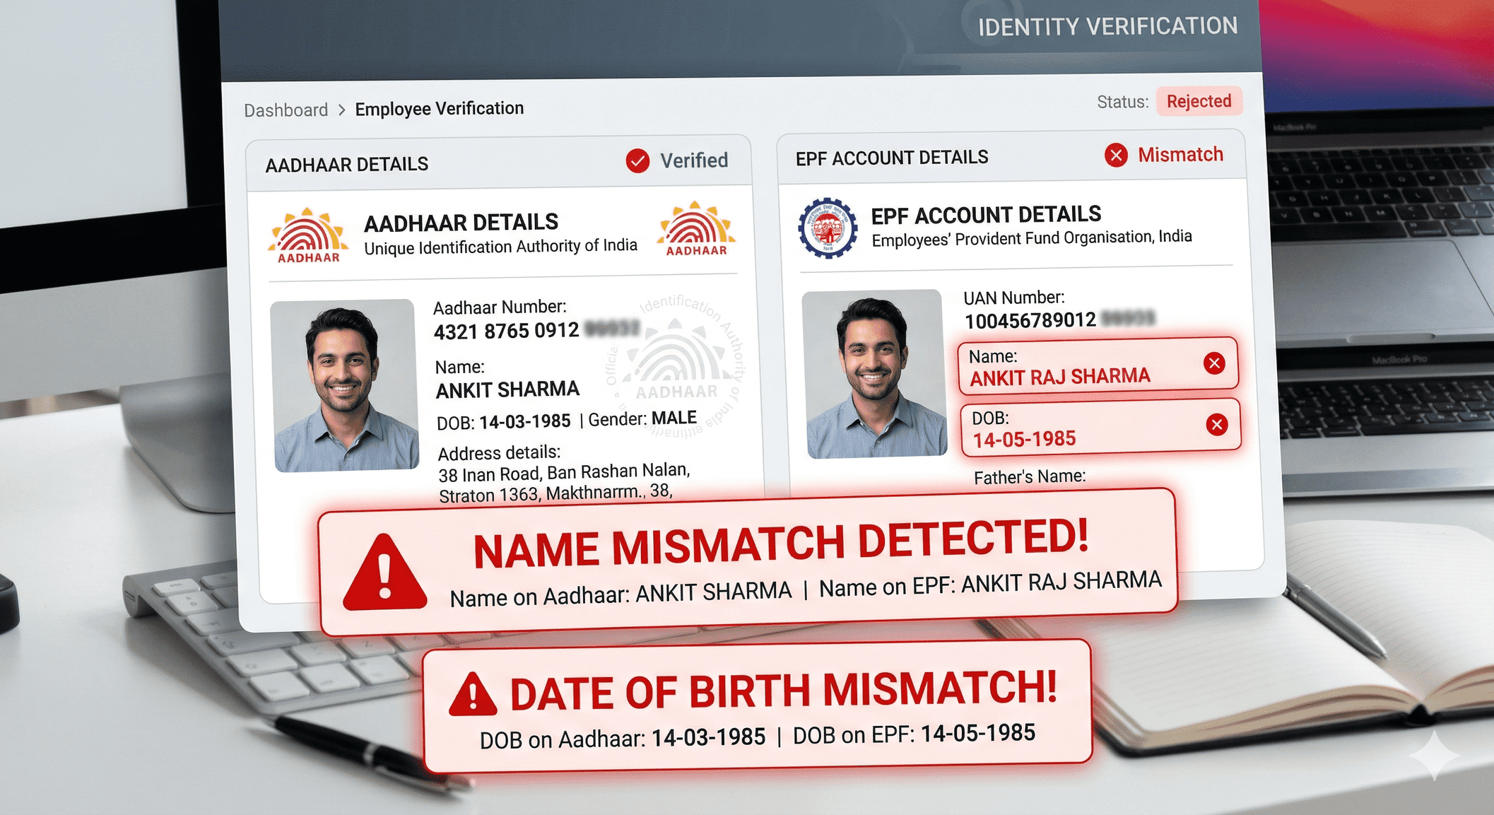Click the warning triangle in the name mismatch alert

coord(385,573)
